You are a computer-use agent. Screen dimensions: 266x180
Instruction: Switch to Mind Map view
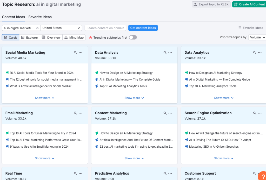(74, 37)
